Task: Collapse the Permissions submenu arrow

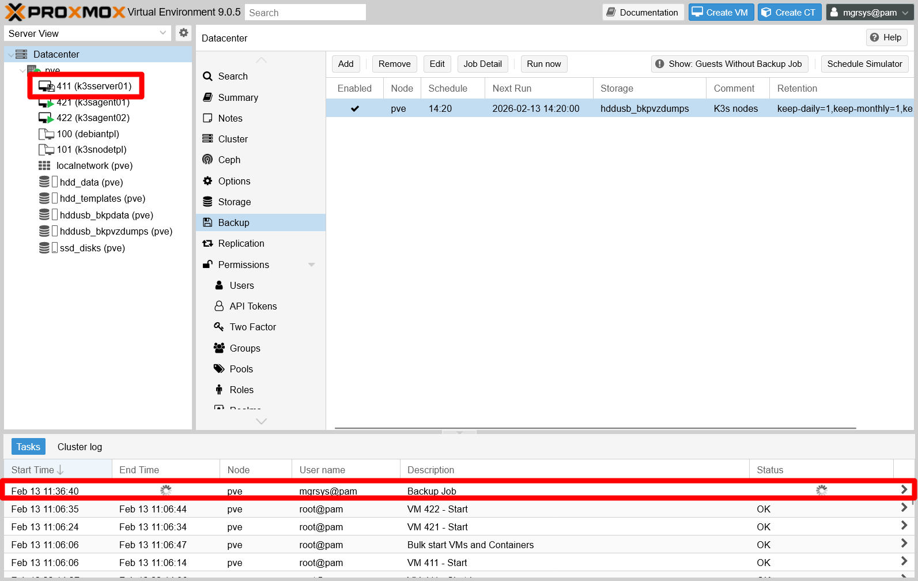Action: click(x=312, y=265)
